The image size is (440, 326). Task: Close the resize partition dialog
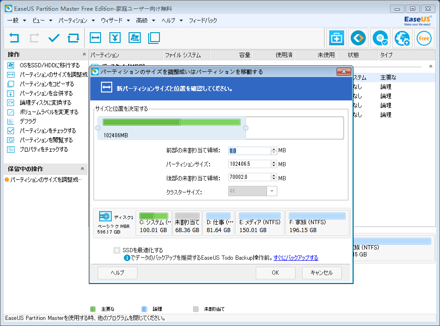tap(344, 72)
